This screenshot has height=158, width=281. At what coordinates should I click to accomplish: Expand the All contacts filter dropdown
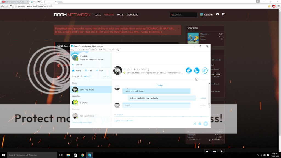pos(106,77)
